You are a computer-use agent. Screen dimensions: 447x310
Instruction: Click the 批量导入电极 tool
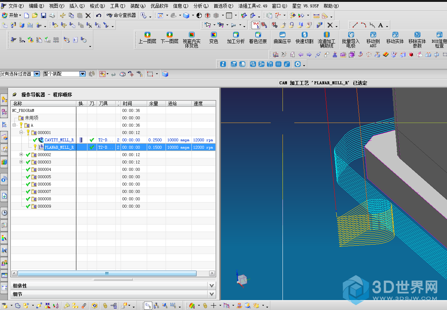click(351, 40)
